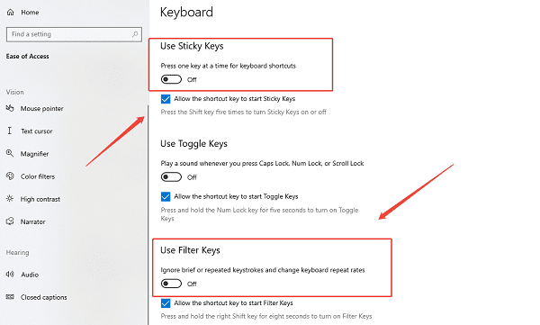Click the search magnifier icon in Find a setting

(x=135, y=34)
